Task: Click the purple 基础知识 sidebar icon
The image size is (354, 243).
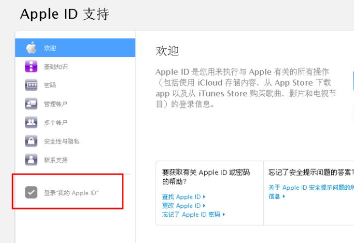Action: coord(32,67)
